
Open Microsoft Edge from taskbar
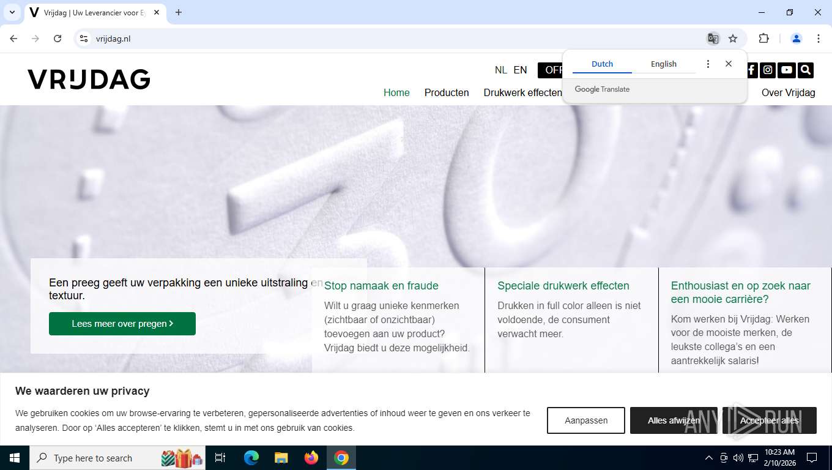[251, 458]
